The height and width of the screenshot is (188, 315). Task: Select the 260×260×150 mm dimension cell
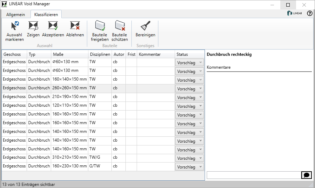click(69, 88)
